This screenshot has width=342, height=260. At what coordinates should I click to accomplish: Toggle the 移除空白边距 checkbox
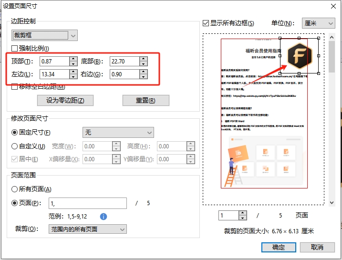pos(15,86)
